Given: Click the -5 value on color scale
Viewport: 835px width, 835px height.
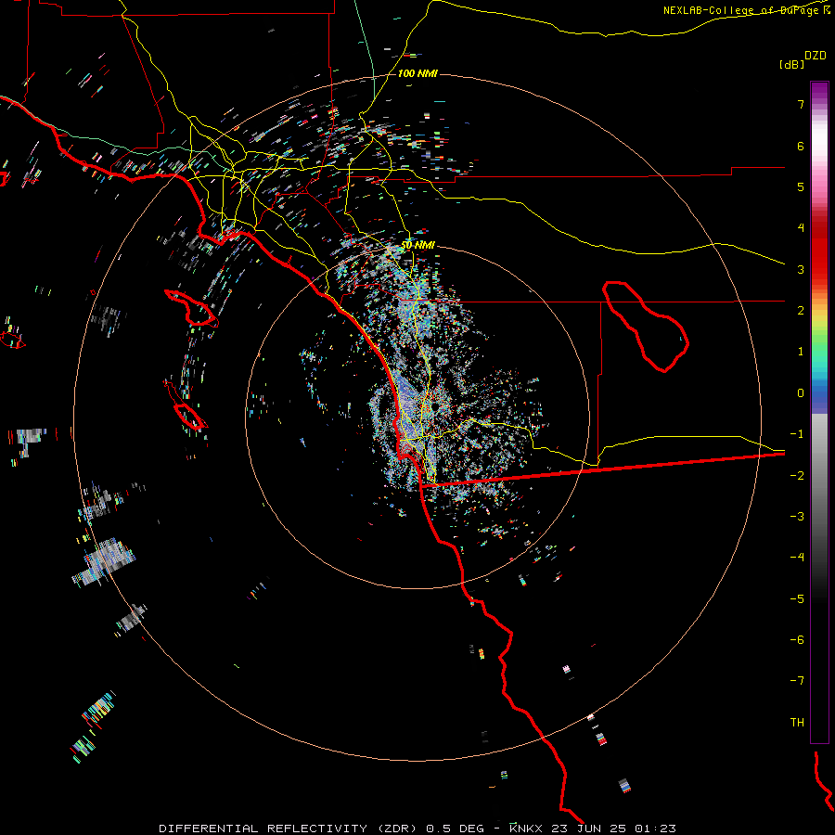Looking at the screenshot, I should click(x=797, y=599).
